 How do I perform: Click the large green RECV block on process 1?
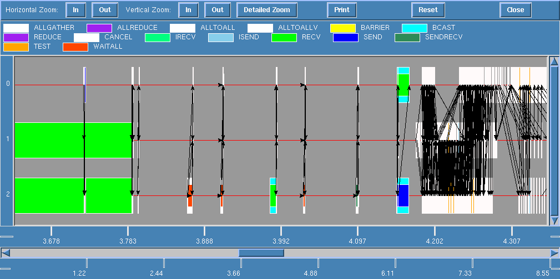click(x=73, y=140)
